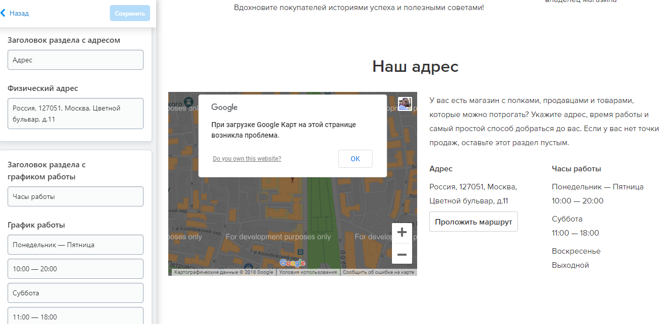Go back using the Назад arrow

tap(15, 13)
